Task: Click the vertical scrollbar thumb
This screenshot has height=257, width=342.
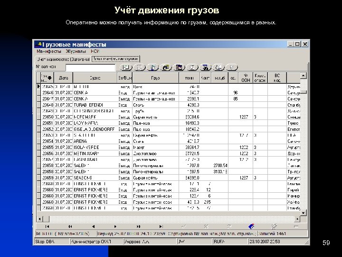Action: pos(304,92)
